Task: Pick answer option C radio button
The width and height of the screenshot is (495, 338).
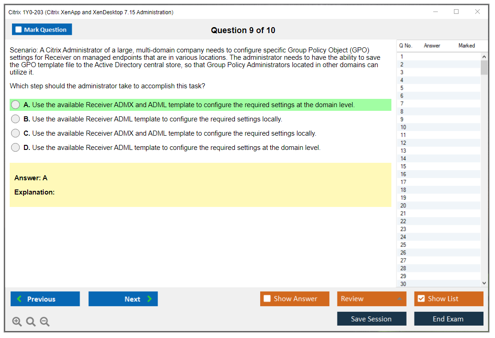Action: pyautogui.click(x=16, y=133)
